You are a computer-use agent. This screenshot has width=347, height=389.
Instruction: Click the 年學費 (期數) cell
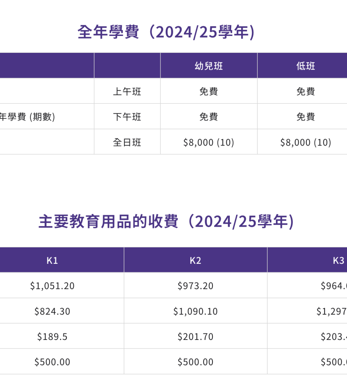28,117
